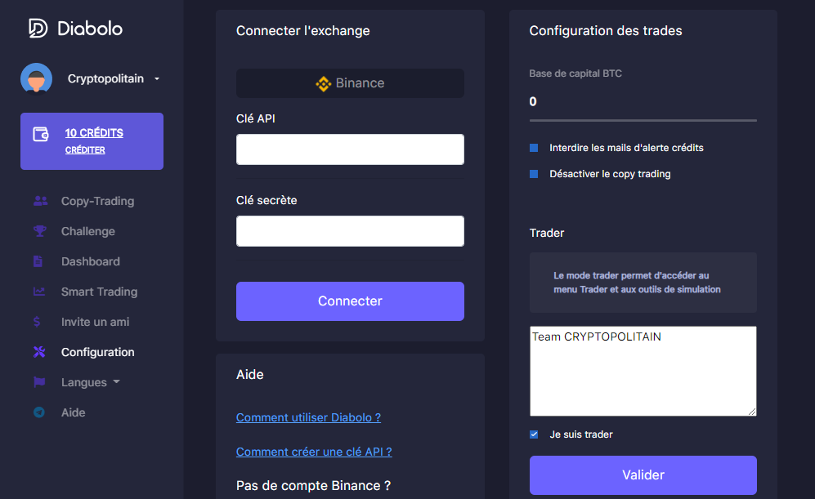
Task: Open the Binance exchange selector
Action: [350, 83]
